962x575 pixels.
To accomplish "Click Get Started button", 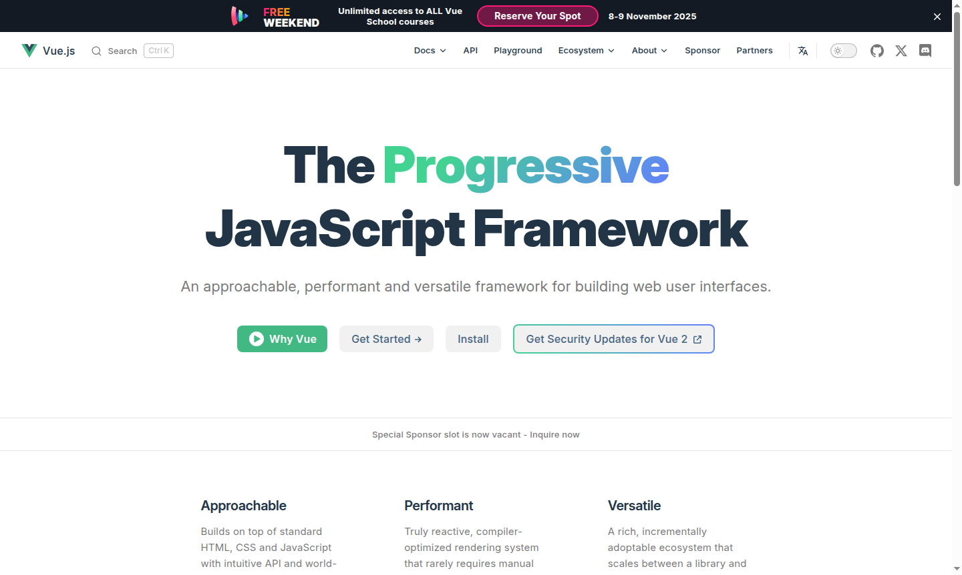I will [x=386, y=339].
